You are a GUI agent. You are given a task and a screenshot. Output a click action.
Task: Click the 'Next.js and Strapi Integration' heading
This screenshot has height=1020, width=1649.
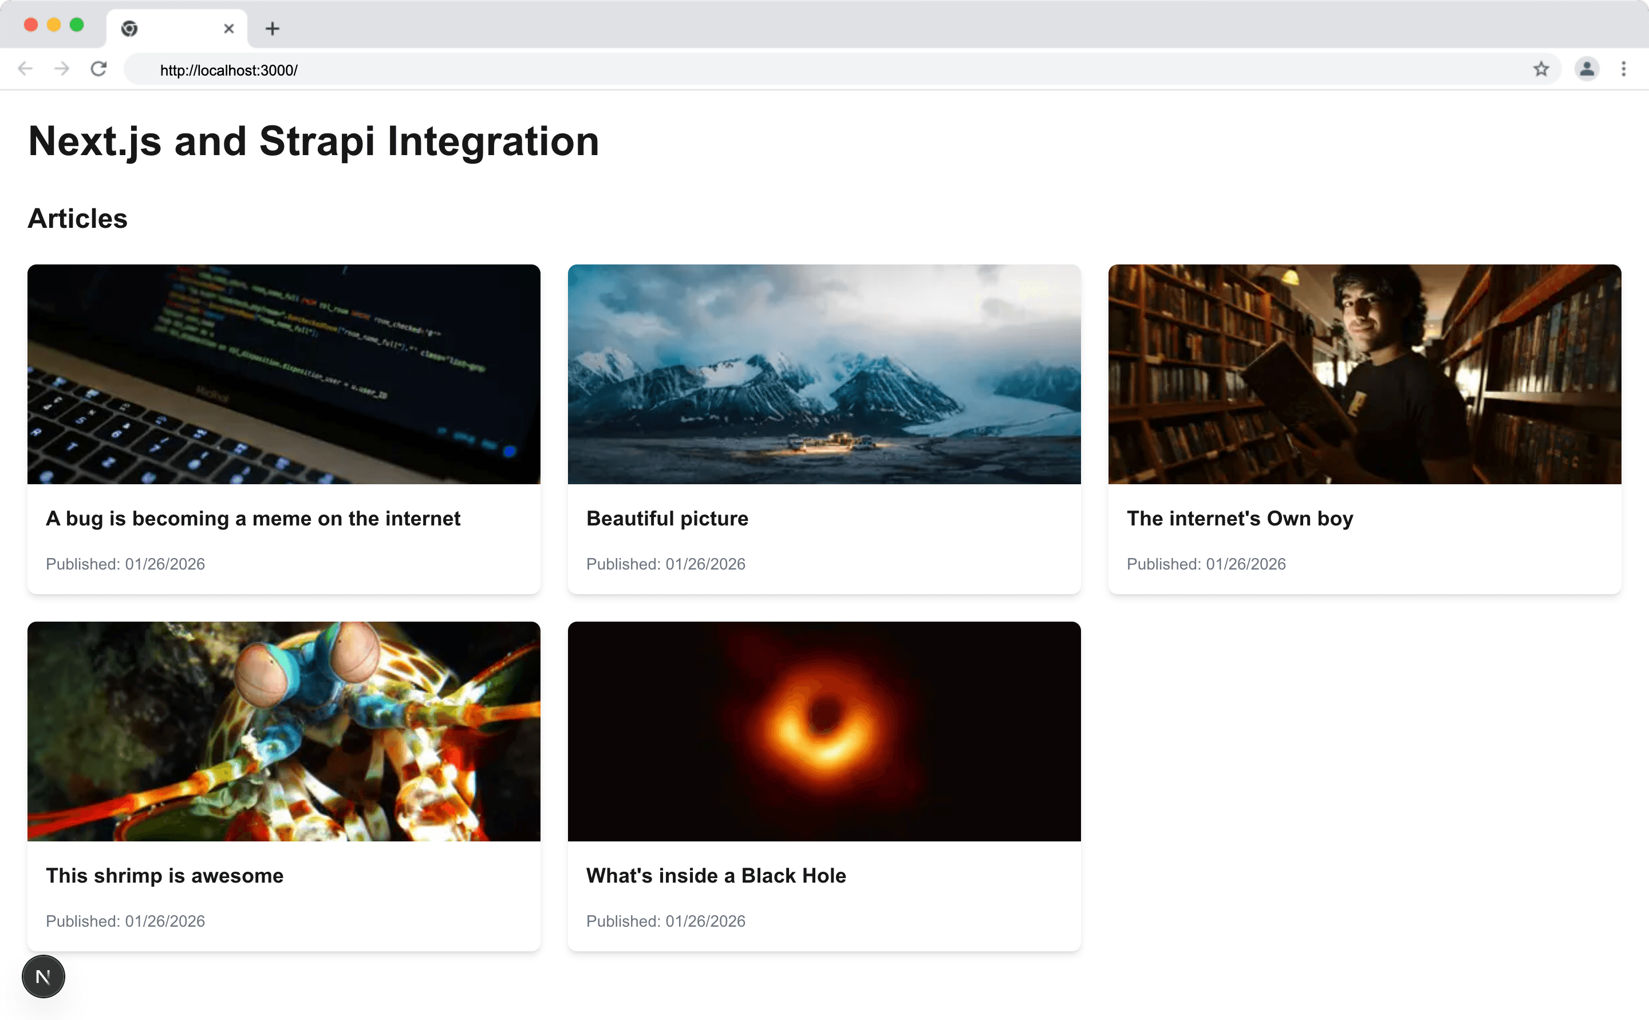pos(314,141)
